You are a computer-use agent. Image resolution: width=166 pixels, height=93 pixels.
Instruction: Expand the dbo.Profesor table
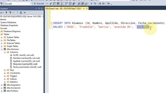click(2, 91)
